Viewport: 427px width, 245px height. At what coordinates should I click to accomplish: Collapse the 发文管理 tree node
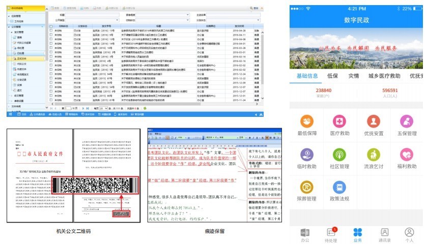pyautogui.click(x=12, y=32)
